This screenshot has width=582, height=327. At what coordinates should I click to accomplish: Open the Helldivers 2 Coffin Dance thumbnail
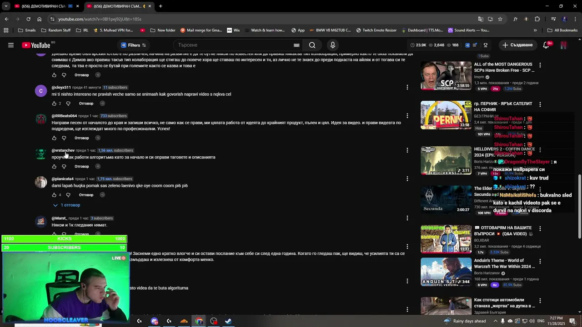(446, 160)
